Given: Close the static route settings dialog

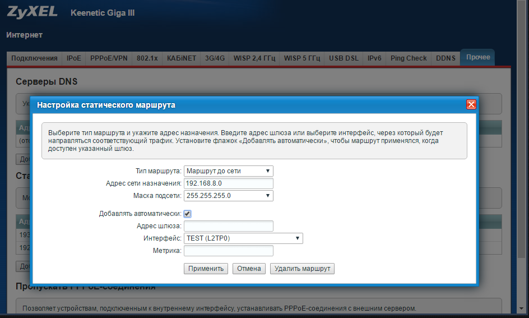Looking at the screenshot, I should 471,104.
